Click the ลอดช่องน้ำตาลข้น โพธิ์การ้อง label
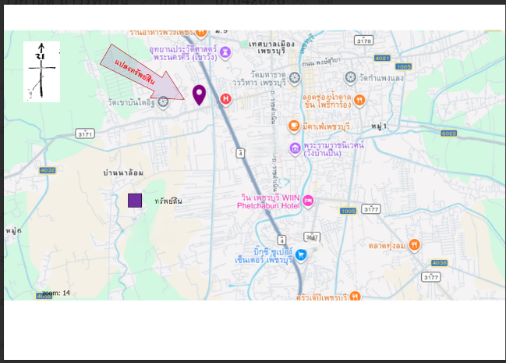 tap(327, 101)
